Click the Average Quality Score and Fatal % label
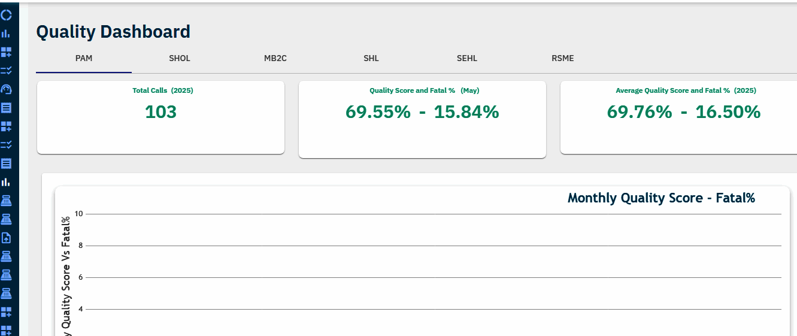Viewport: 797px width, 336px height. click(x=686, y=90)
